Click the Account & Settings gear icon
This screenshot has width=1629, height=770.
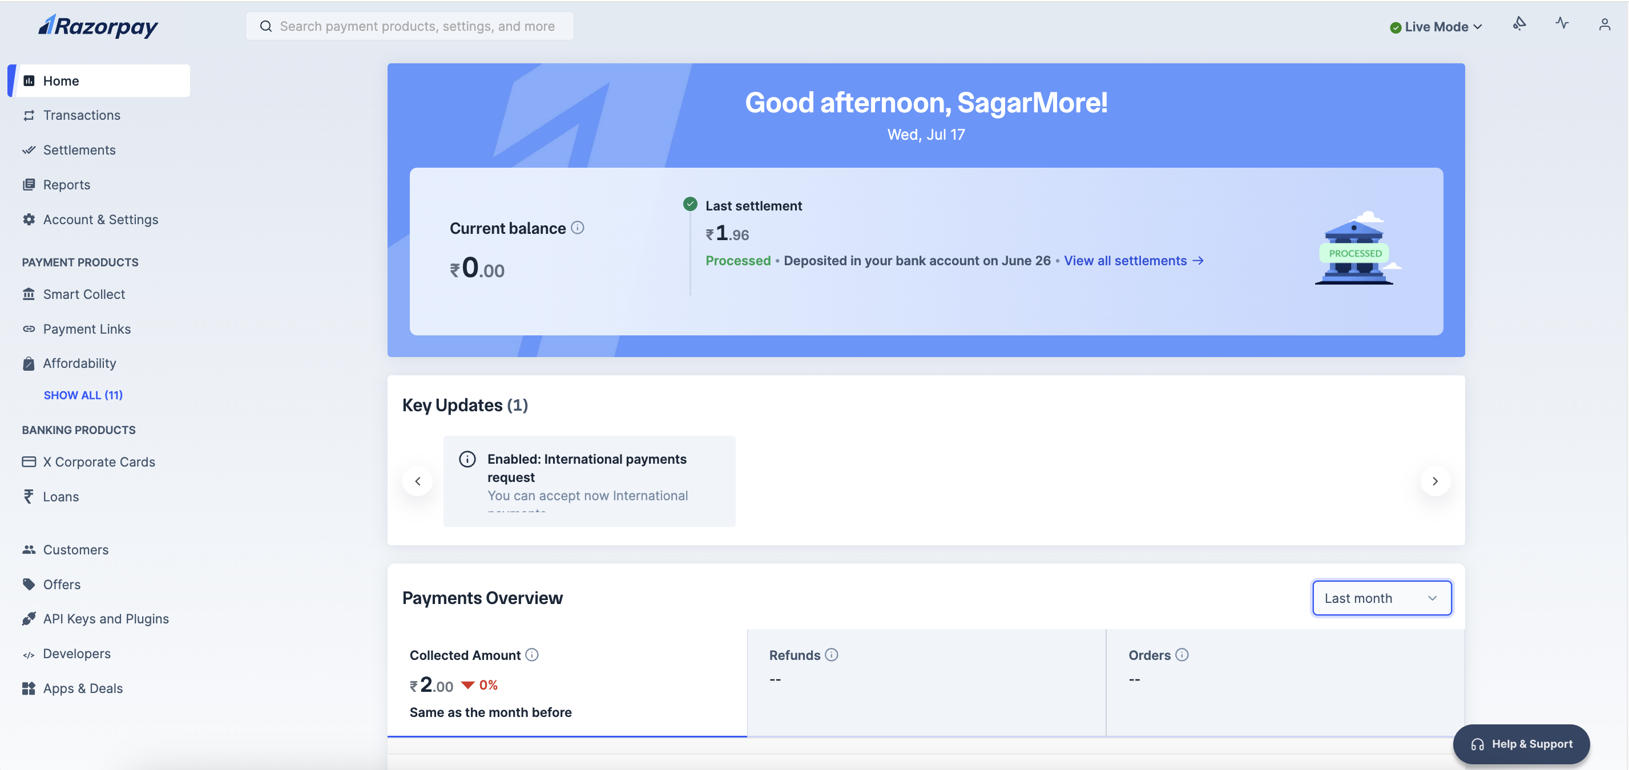coord(29,219)
